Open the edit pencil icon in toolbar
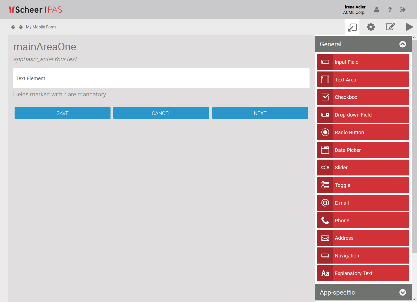The image size is (417, 302). 390,27
